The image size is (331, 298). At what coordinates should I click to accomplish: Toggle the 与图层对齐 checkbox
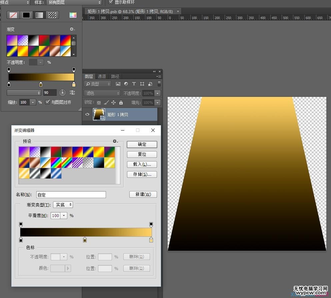point(47,102)
